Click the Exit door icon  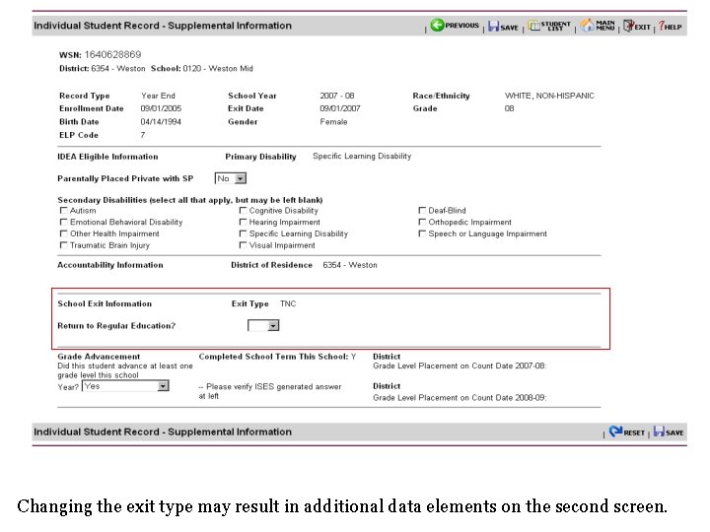[628, 26]
